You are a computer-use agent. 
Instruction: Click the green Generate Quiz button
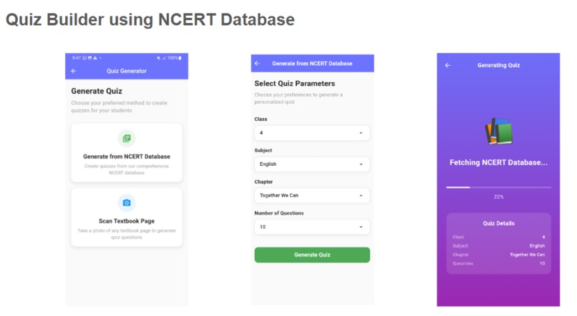coord(312,255)
